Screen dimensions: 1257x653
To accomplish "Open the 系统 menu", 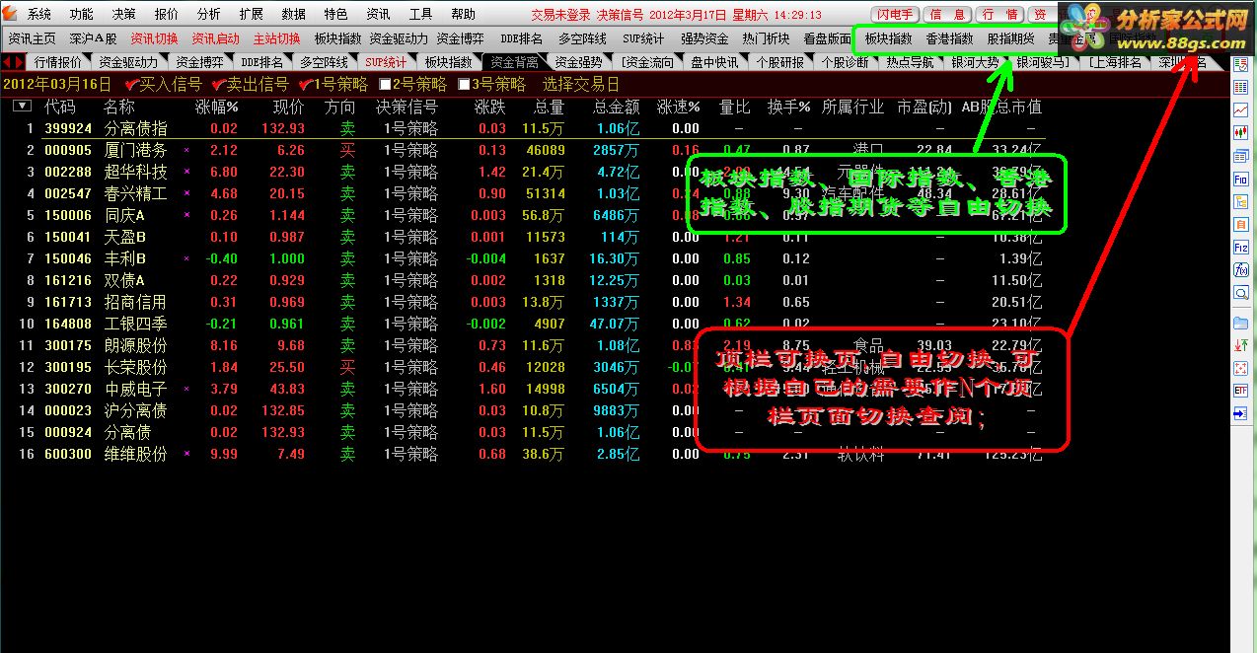I will pyautogui.click(x=39, y=14).
